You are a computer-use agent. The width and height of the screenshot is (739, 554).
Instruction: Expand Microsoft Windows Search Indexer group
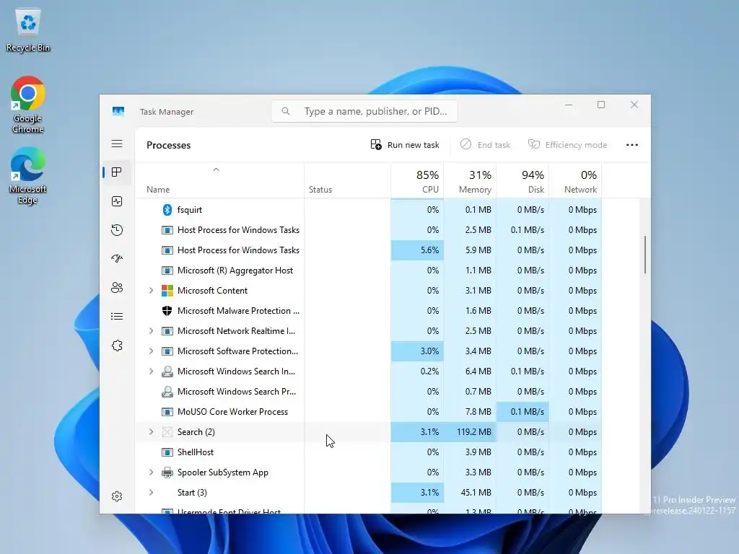click(151, 371)
